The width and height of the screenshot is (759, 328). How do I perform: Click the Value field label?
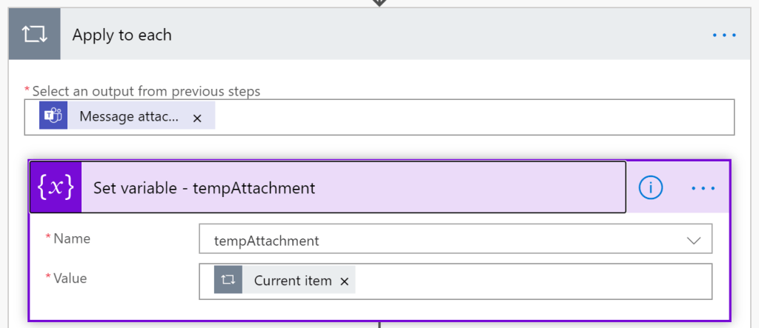click(72, 278)
